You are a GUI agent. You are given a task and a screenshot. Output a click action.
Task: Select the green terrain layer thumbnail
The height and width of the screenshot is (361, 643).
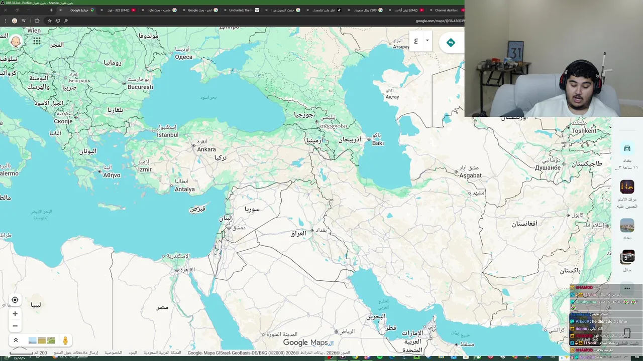click(51, 340)
